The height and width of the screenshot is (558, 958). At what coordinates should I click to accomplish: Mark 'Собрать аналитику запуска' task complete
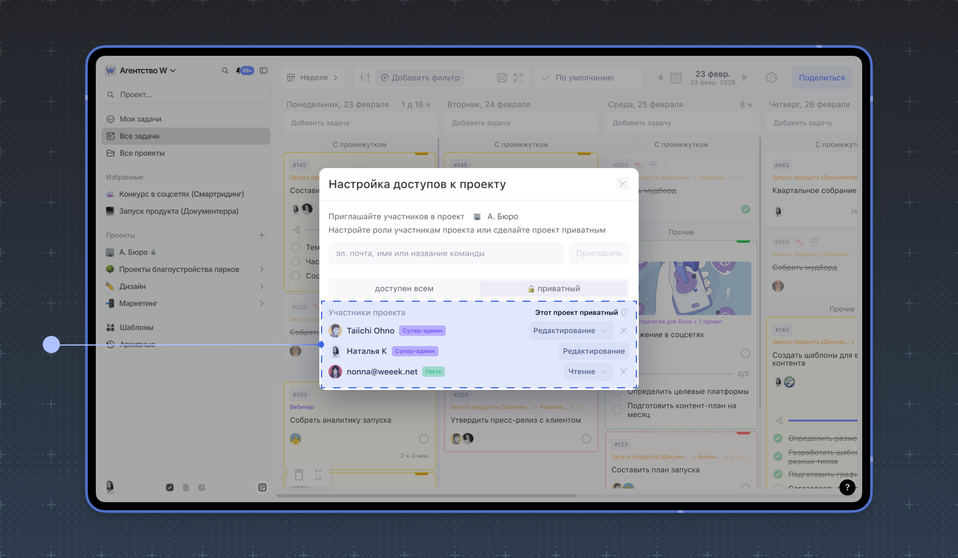click(x=424, y=439)
